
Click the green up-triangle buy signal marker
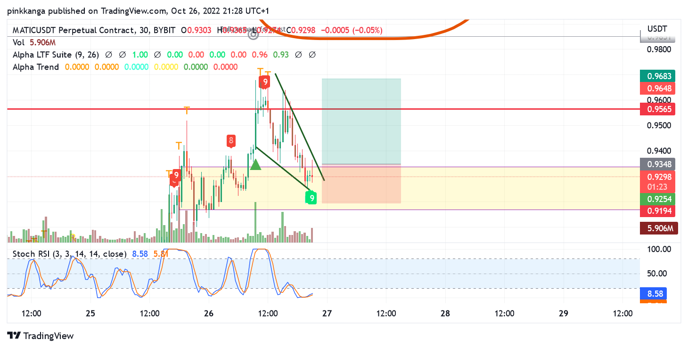[x=255, y=165]
